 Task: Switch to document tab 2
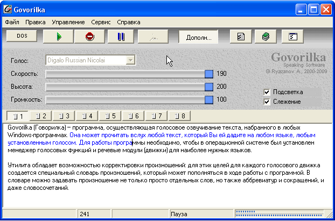tap(40, 116)
